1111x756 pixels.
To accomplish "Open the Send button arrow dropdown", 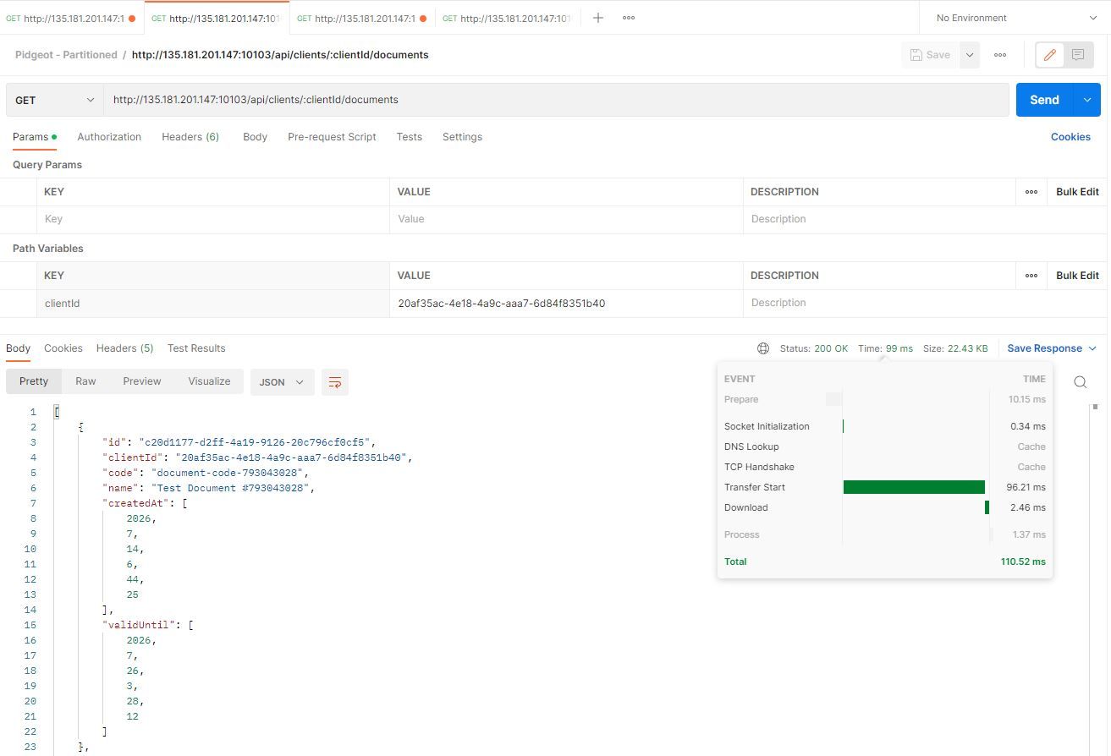I will [1087, 100].
